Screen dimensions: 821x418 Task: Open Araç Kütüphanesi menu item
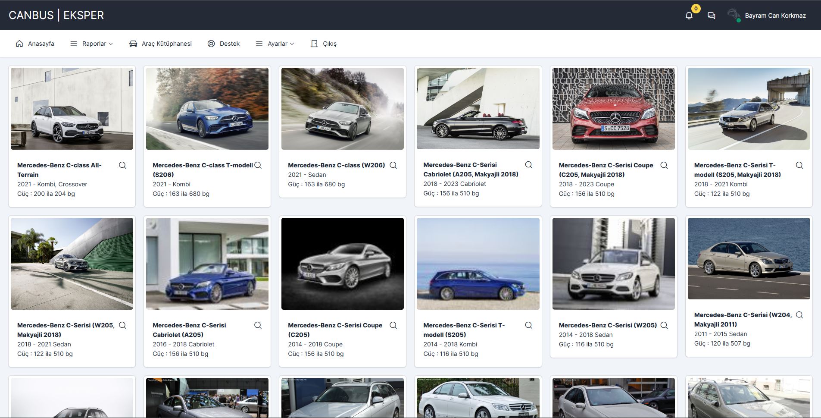pyautogui.click(x=160, y=44)
